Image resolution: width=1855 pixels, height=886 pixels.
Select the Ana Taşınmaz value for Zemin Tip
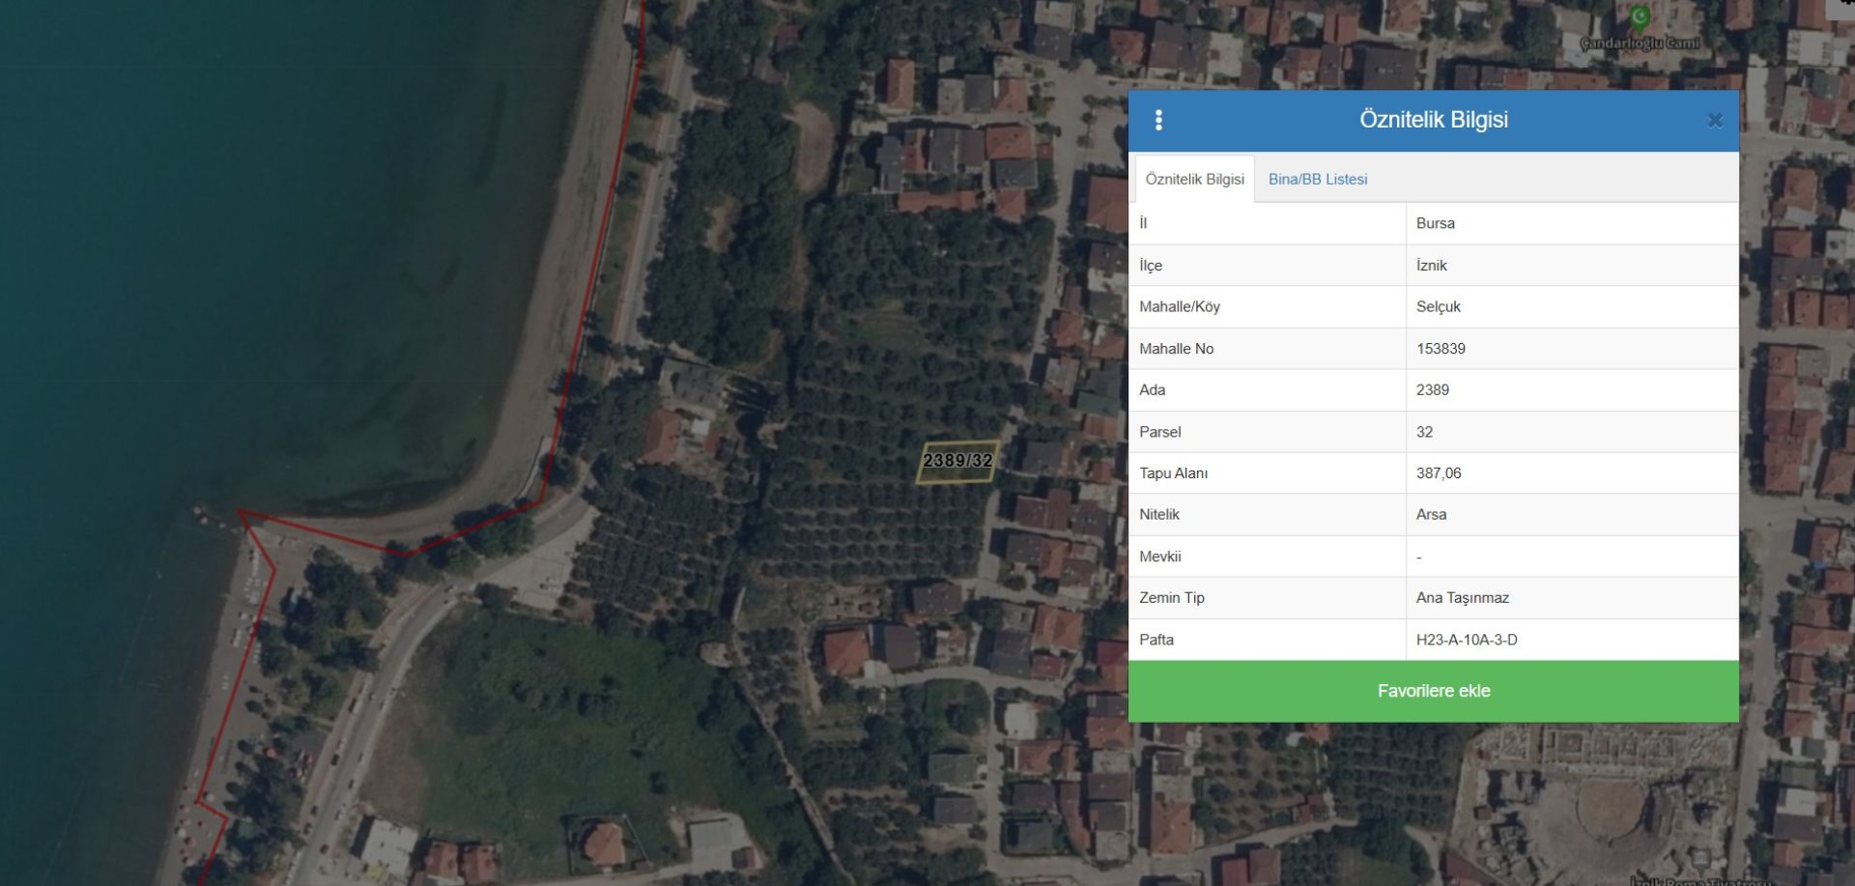point(1462,598)
